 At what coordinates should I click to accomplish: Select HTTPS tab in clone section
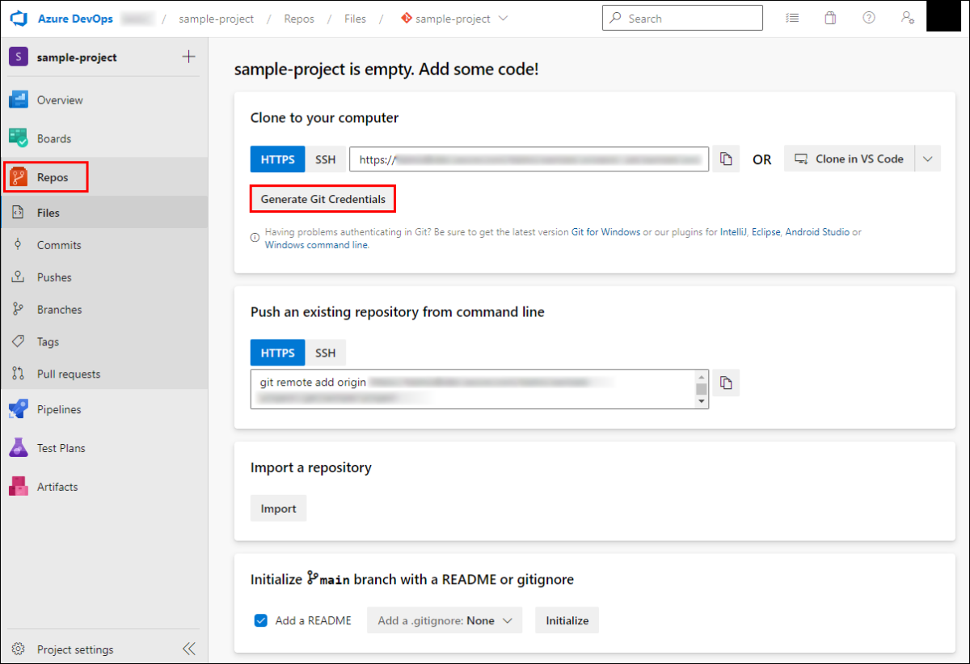277,159
